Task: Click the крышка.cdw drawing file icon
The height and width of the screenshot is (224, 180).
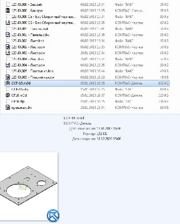Action: [8, 107]
